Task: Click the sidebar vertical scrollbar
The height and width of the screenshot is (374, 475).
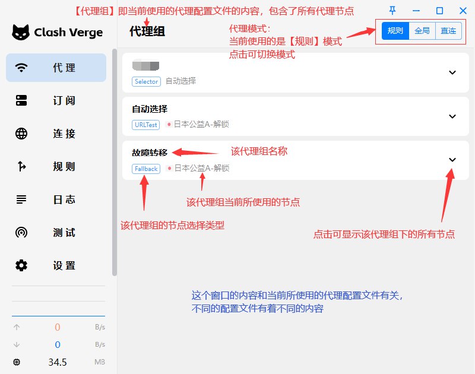Action: (115, 166)
